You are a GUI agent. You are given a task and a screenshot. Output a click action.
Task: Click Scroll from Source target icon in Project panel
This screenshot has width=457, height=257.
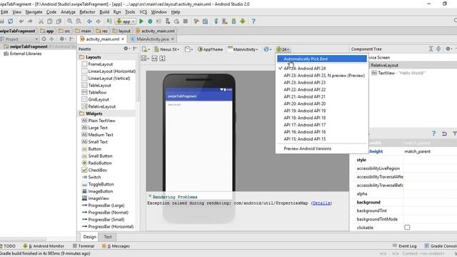[x=44, y=39]
